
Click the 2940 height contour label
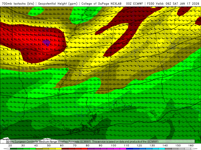[x=72, y=20]
